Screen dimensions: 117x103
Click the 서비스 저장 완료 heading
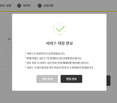[59, 43]
